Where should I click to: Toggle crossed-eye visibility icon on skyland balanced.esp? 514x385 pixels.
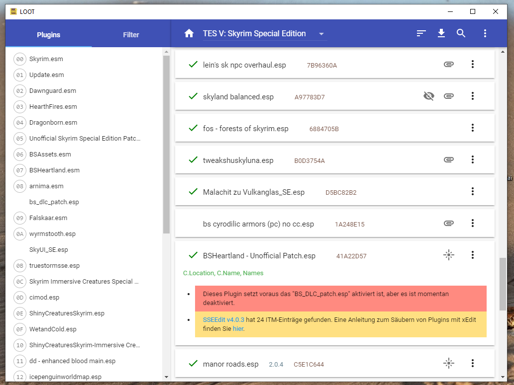[428, 96]
